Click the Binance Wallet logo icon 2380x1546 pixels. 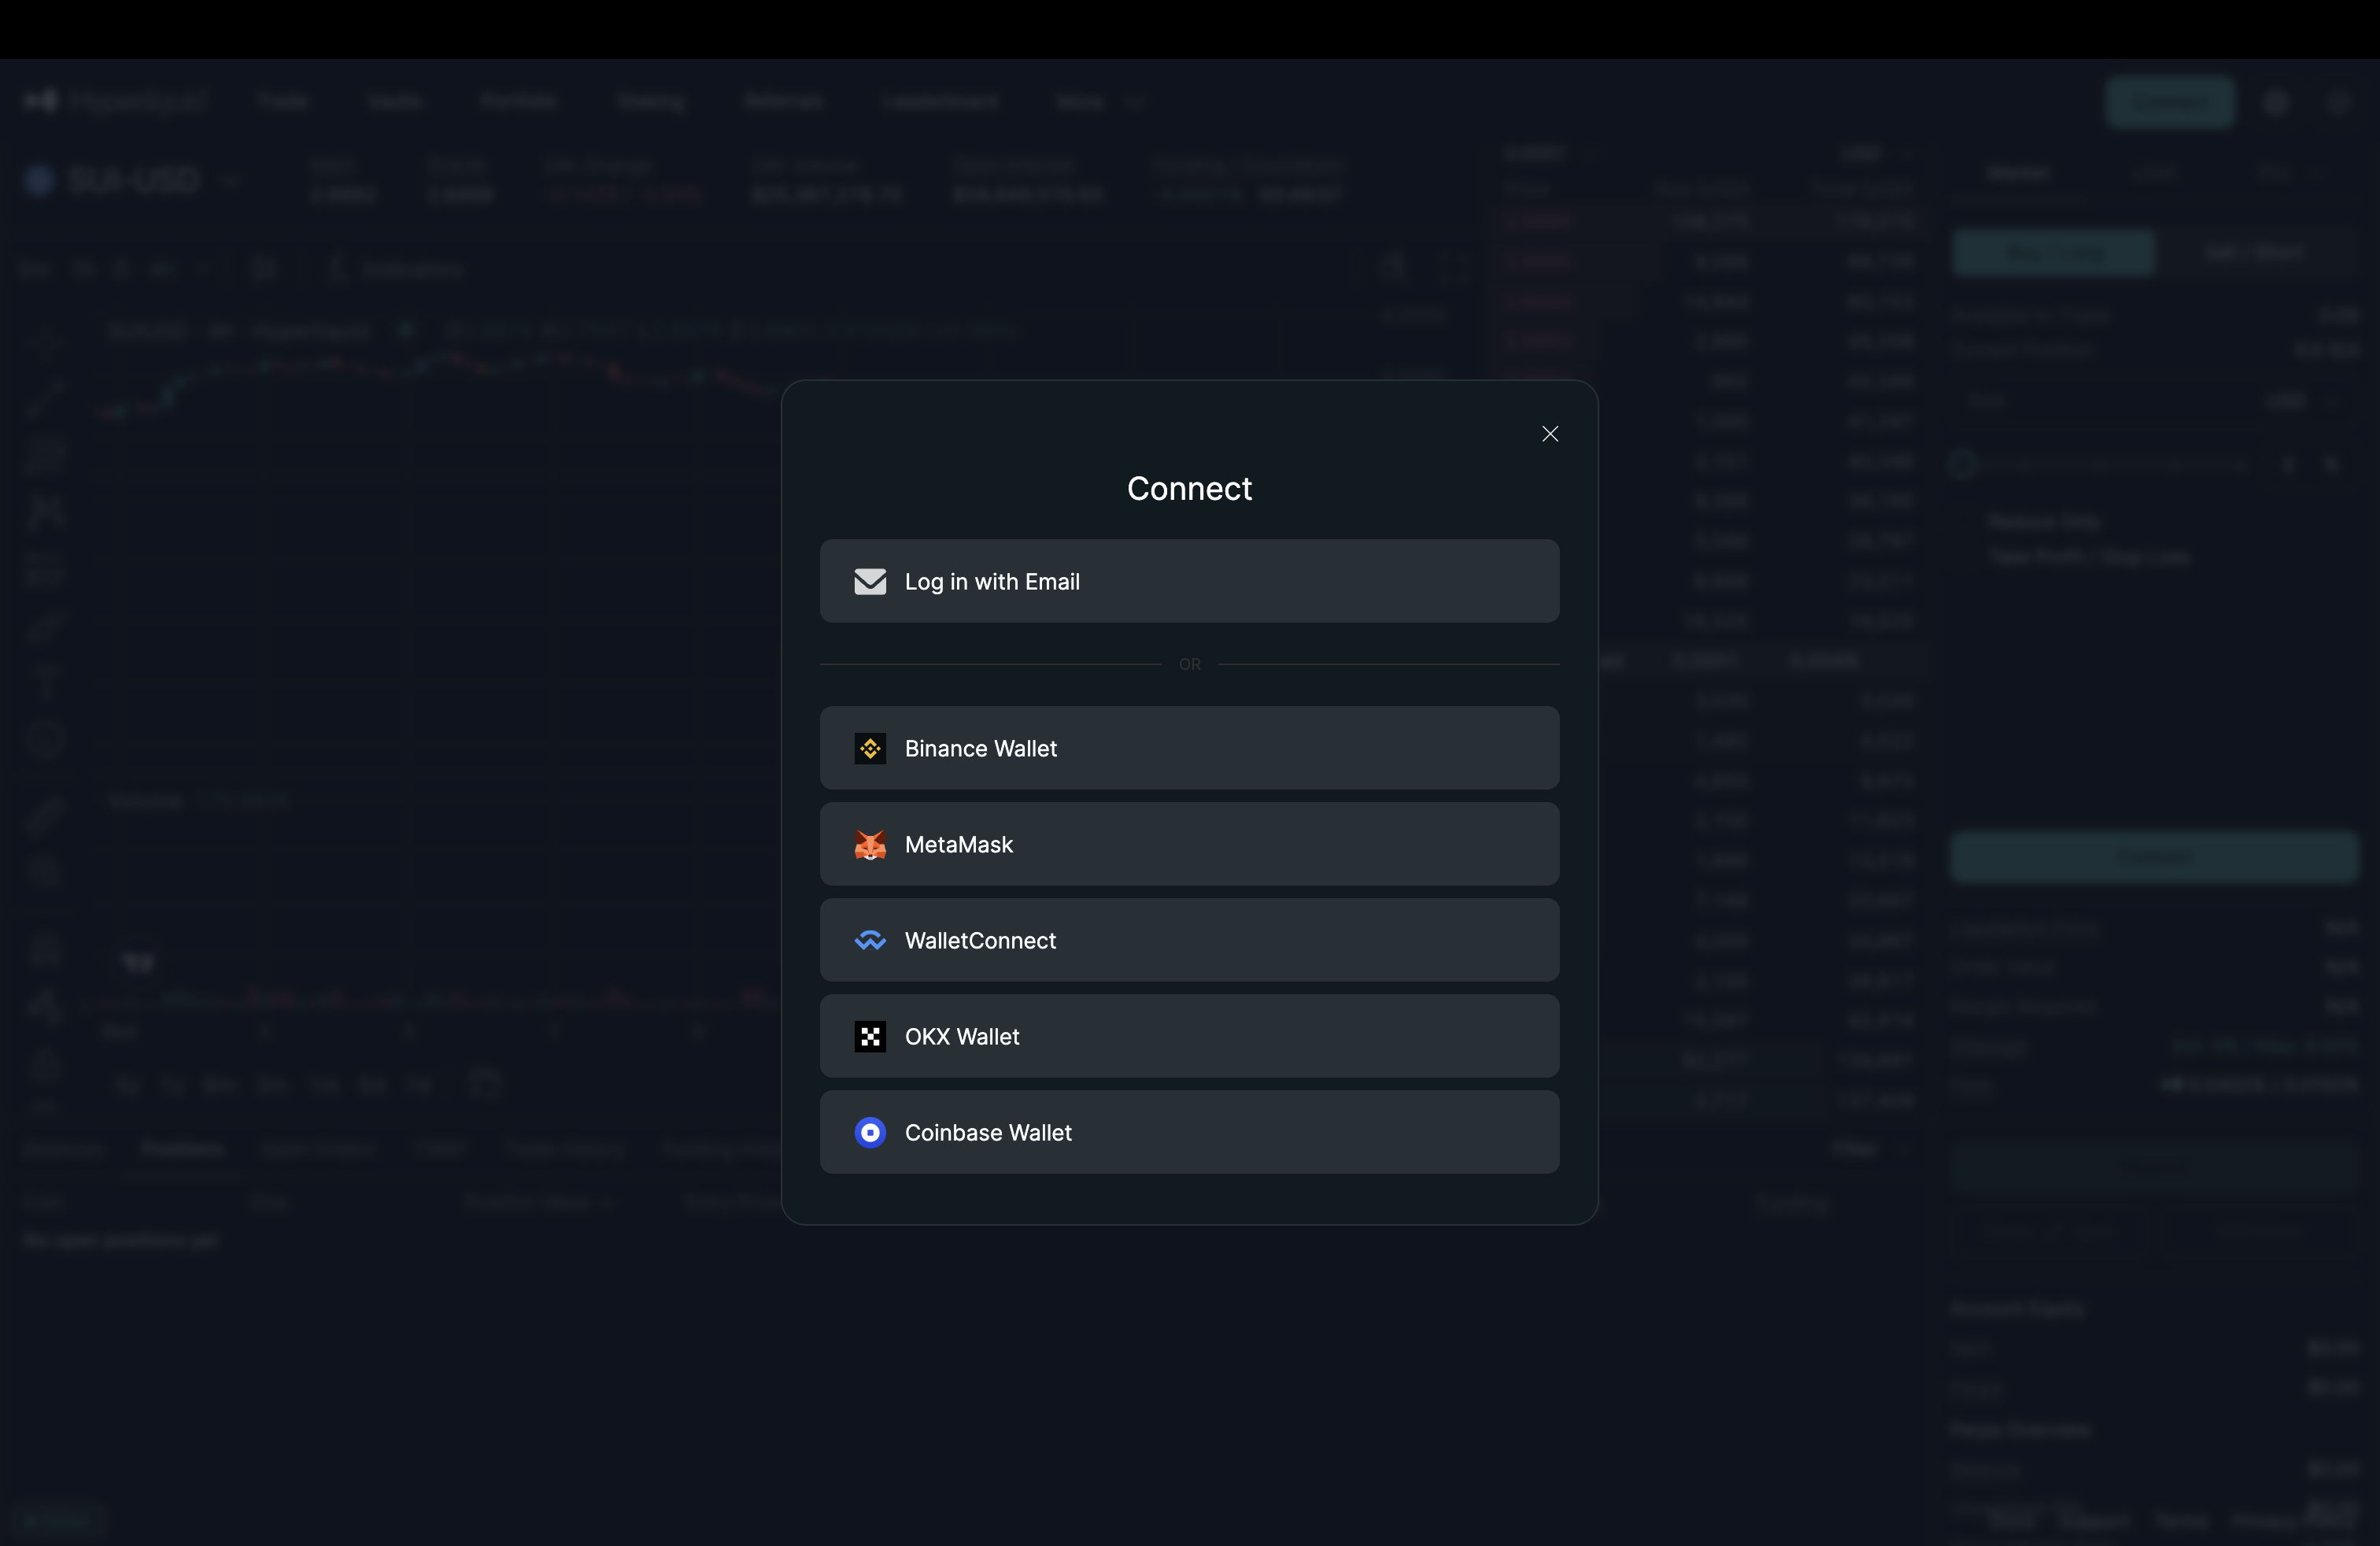pos(870,748)
